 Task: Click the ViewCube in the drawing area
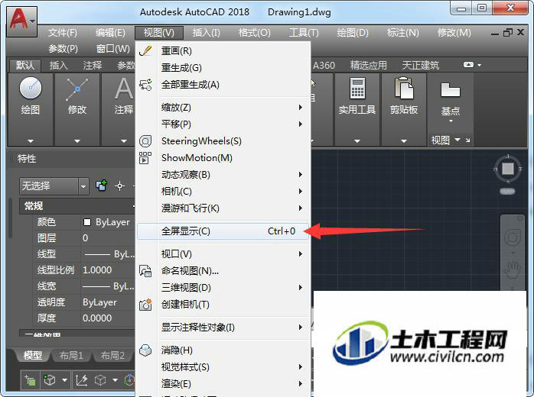pyautogui.click(x=508, y=169)
